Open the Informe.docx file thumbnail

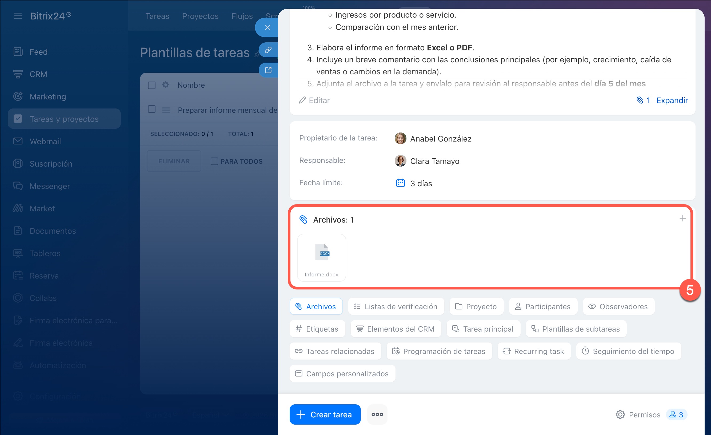click(321, 257)
